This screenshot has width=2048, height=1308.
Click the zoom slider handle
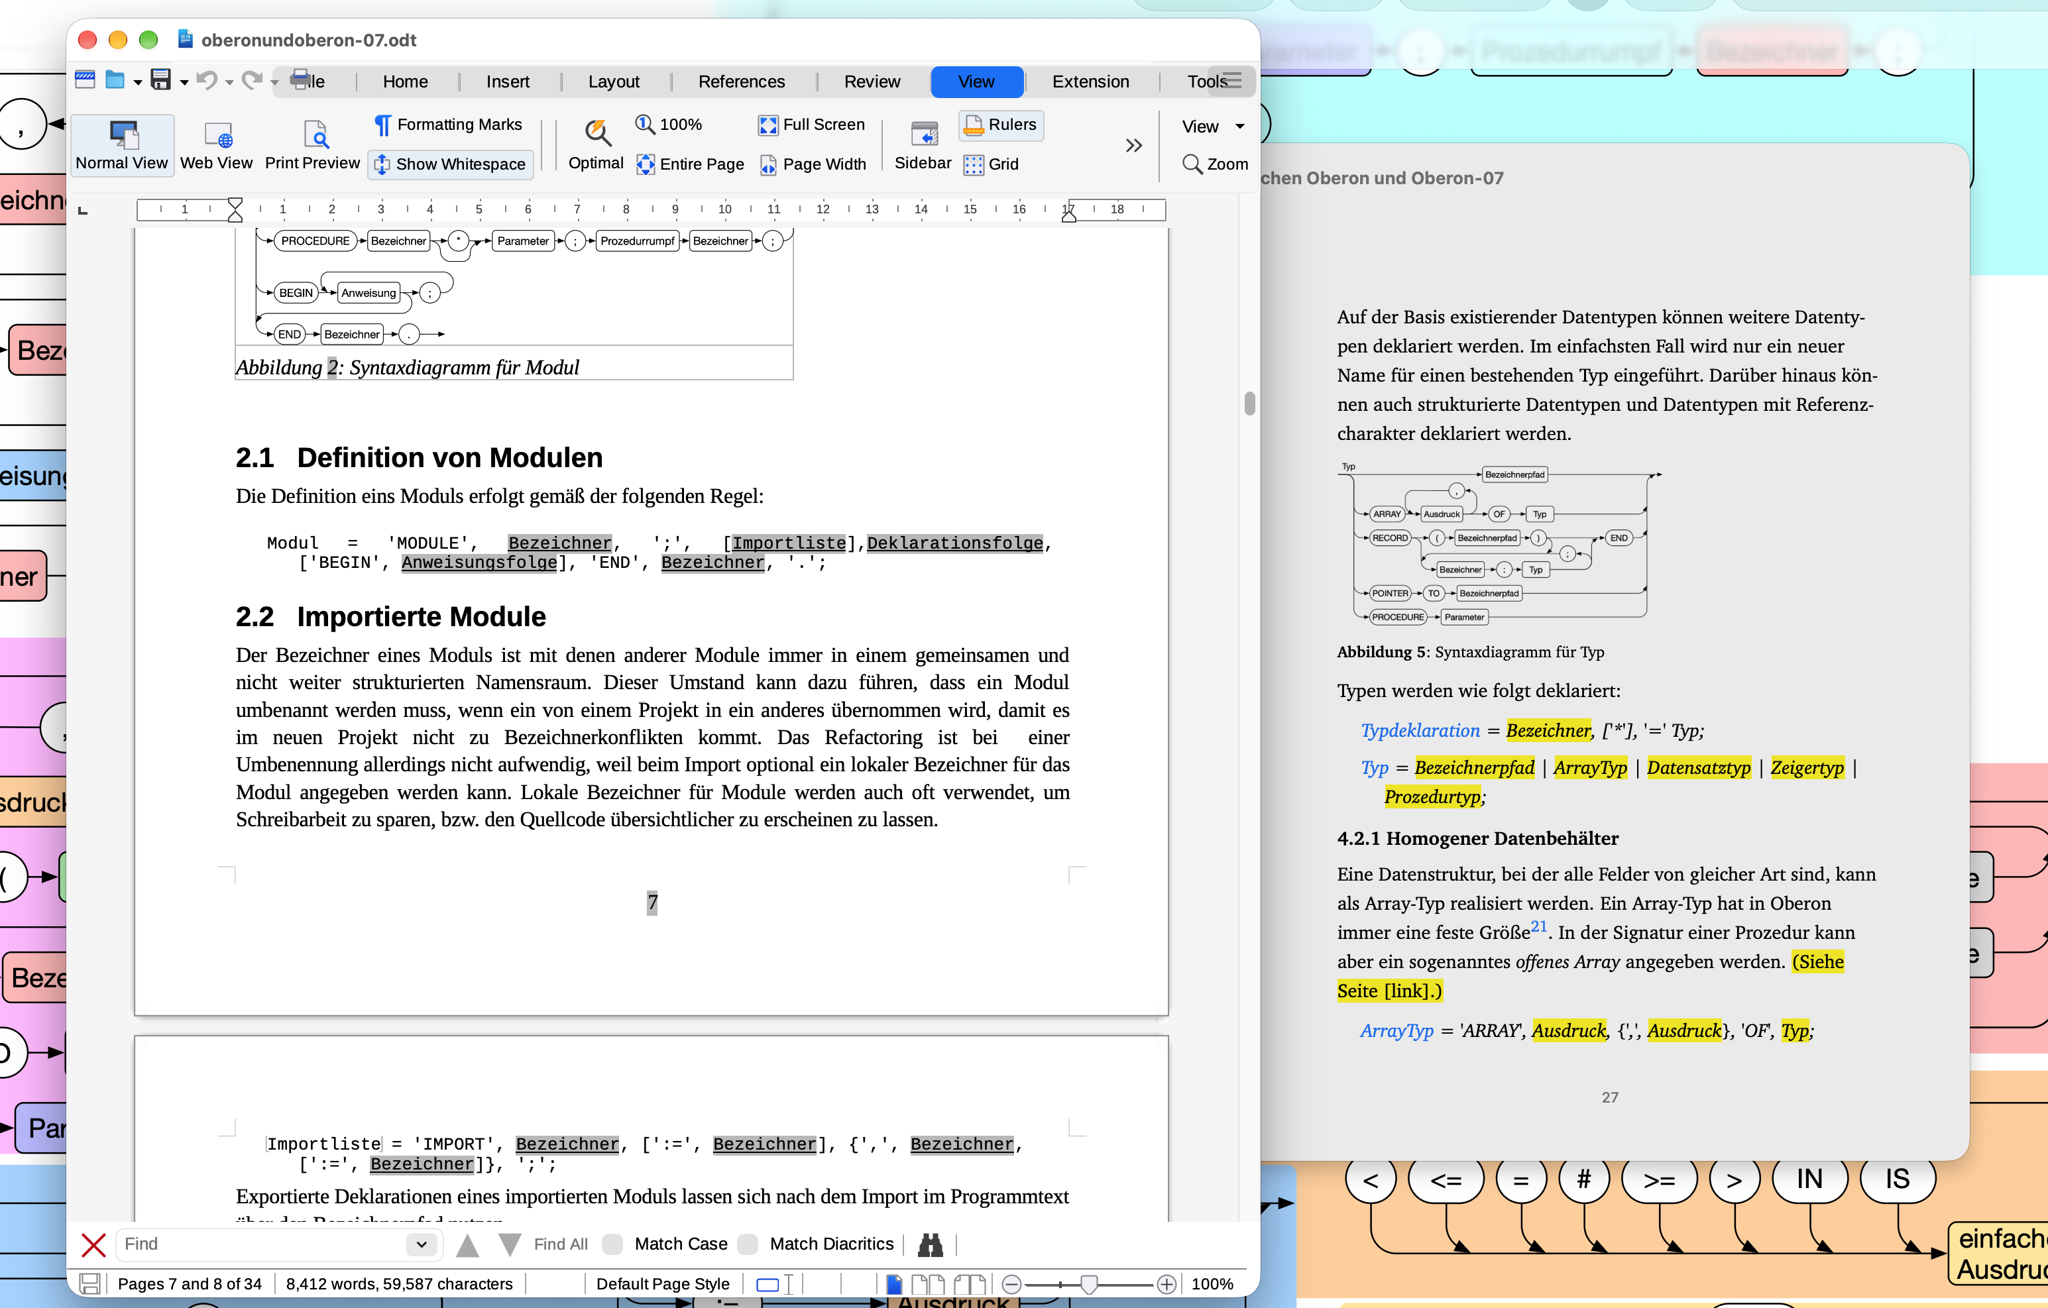tap(1088, 1283)
